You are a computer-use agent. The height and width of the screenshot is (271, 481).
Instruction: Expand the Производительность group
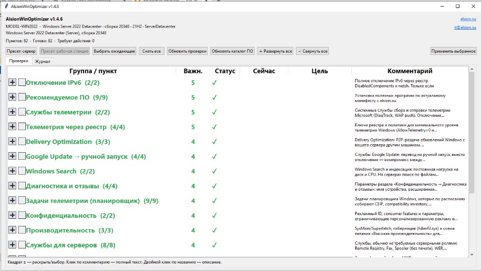click(x=12, y=230)
